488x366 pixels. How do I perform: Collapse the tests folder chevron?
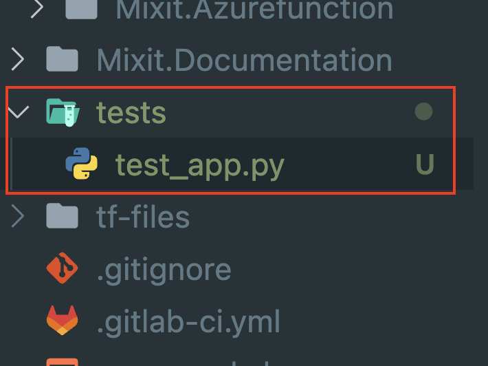coord(19,111)
